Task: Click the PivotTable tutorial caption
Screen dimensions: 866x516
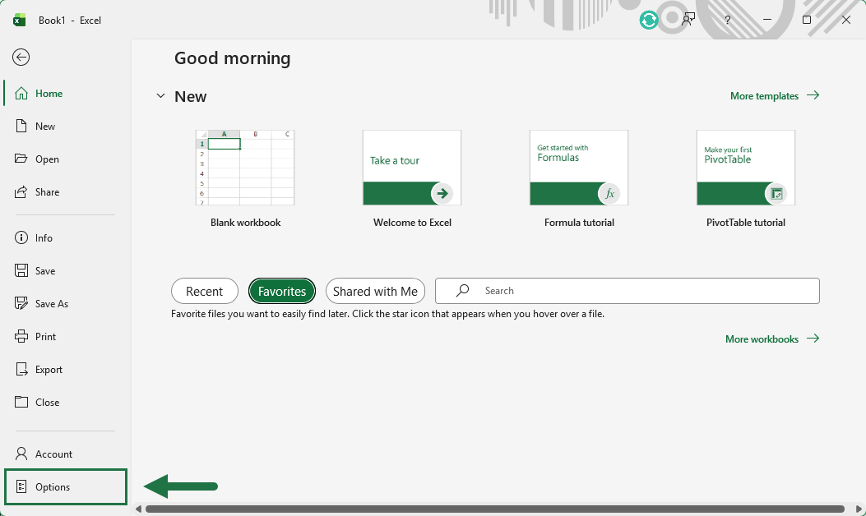Action: pos(746,223)
